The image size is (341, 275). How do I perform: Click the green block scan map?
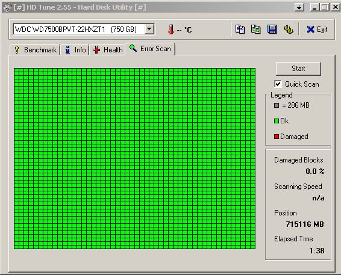tap(134, 159)
